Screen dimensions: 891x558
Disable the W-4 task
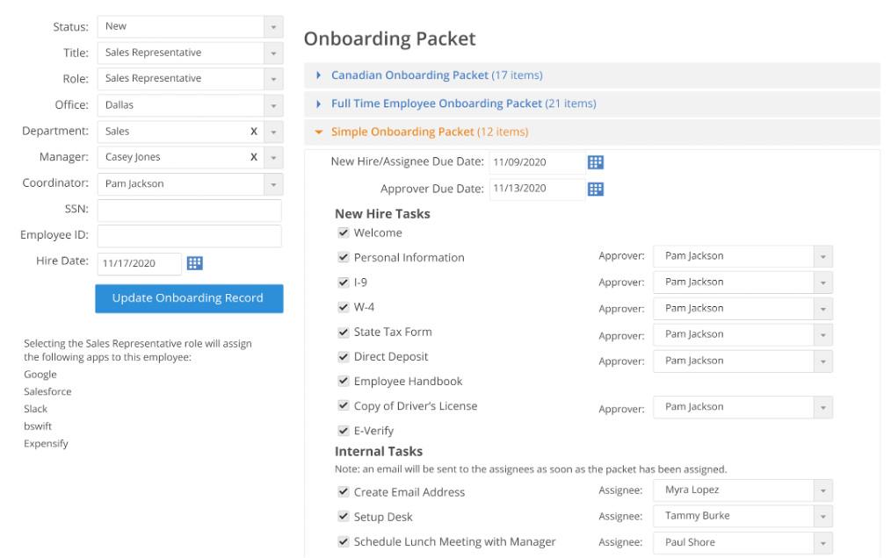(x=343, y=307)
